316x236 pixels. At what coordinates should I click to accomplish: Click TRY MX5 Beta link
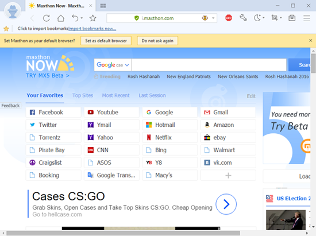48,76
